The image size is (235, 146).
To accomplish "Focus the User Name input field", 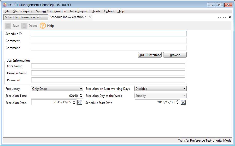I will (x=108, y=66).
